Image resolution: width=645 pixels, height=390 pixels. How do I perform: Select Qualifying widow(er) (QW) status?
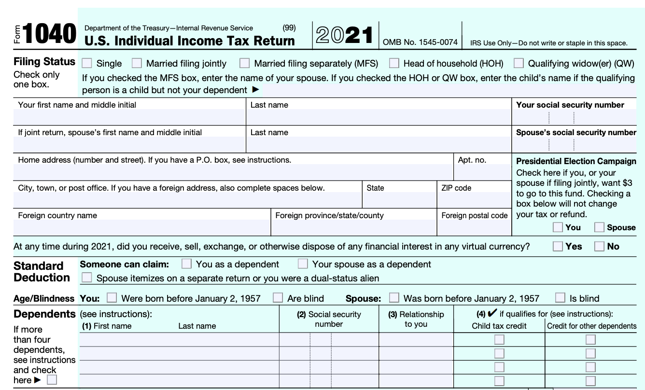pos(519,63)
